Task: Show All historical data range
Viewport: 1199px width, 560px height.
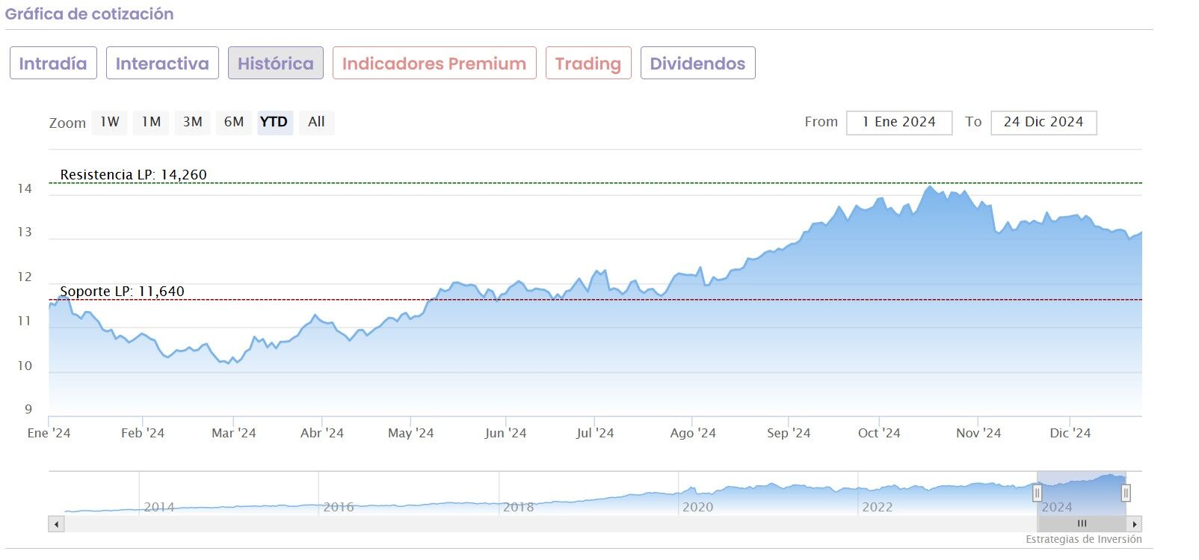Action: (316, 122)
